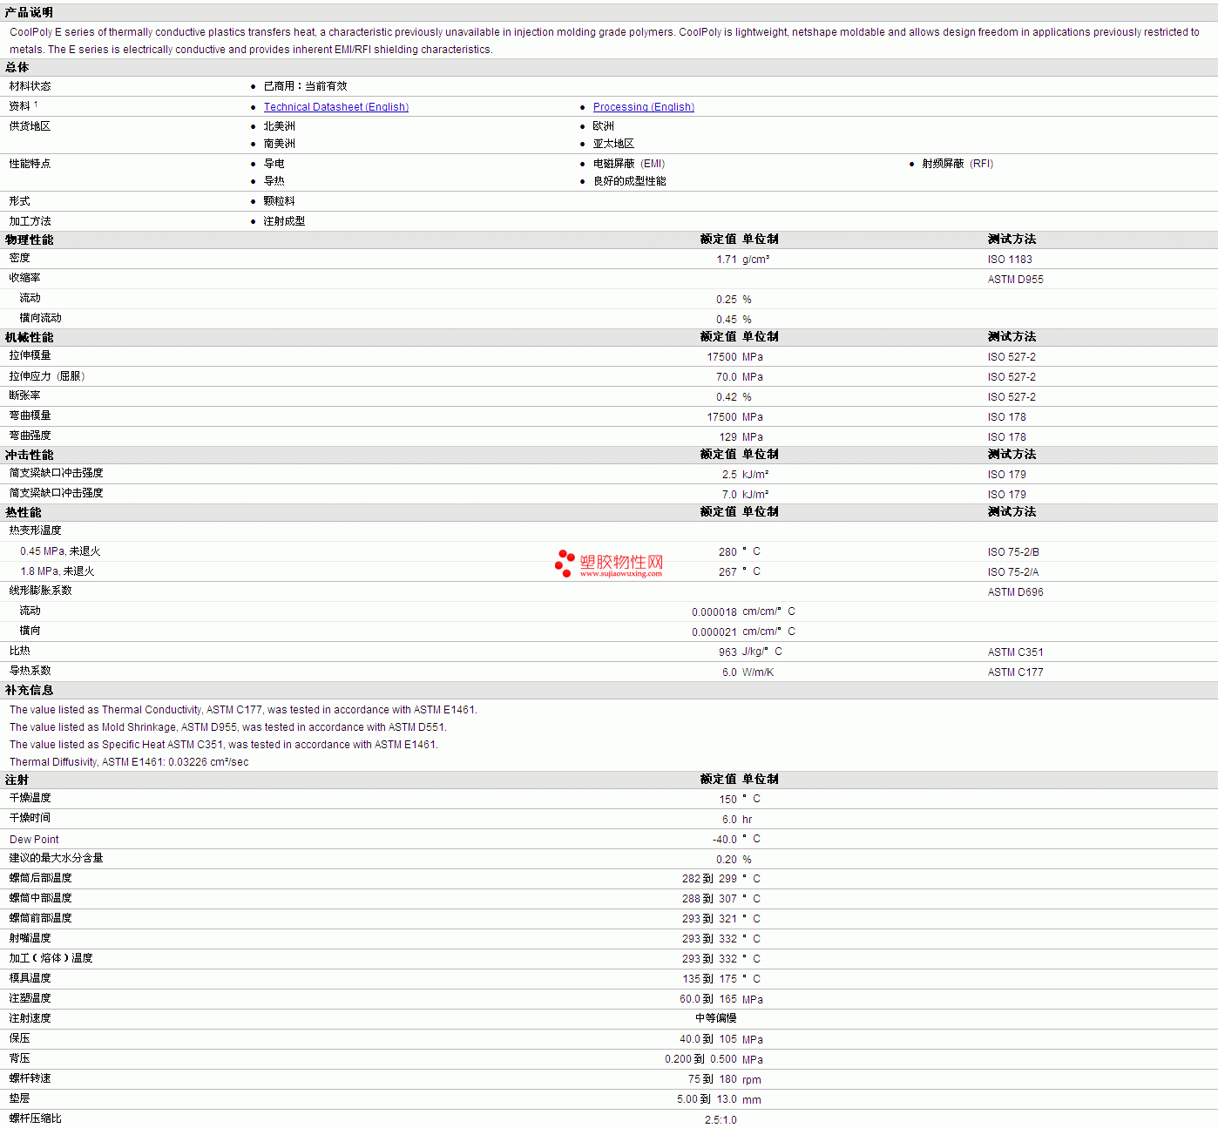This screenshot has width=1218, height=1128.
Task: Click the 热变形温度 row label
Action: point(36,530)
